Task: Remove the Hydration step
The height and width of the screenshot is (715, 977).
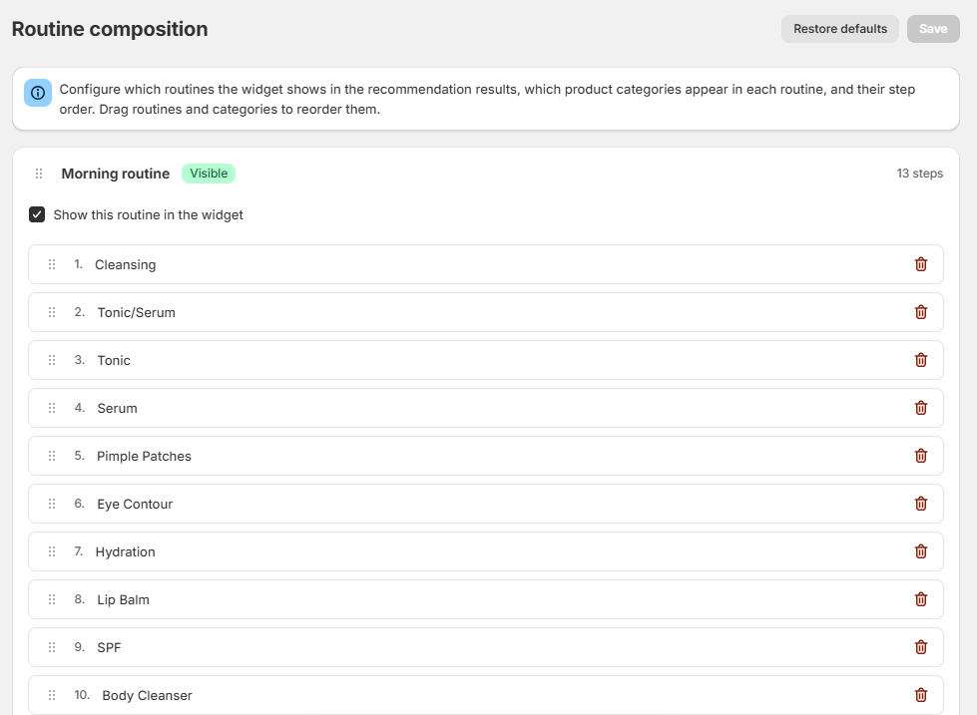Action: pyautogui.click(x=921, y=551)
